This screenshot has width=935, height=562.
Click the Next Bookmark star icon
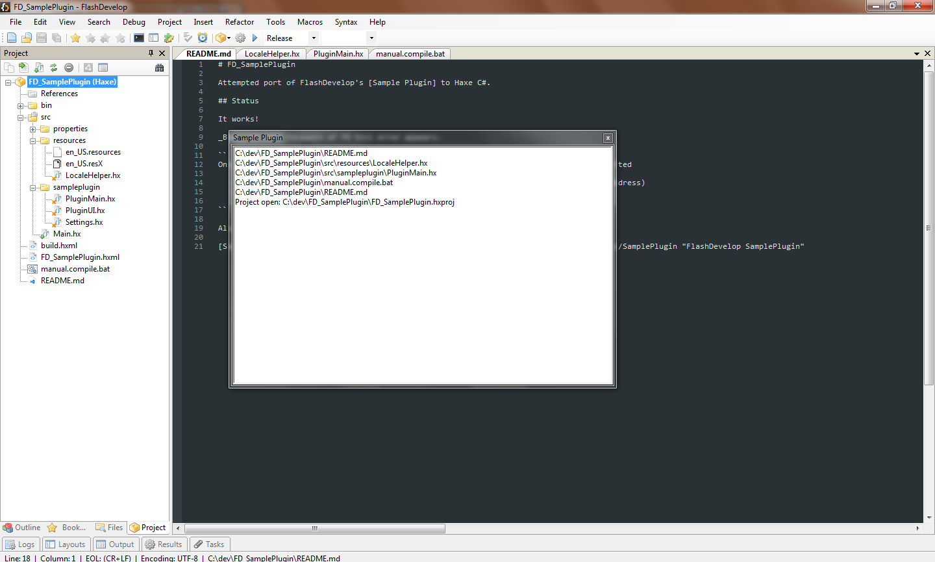point(90,38)
